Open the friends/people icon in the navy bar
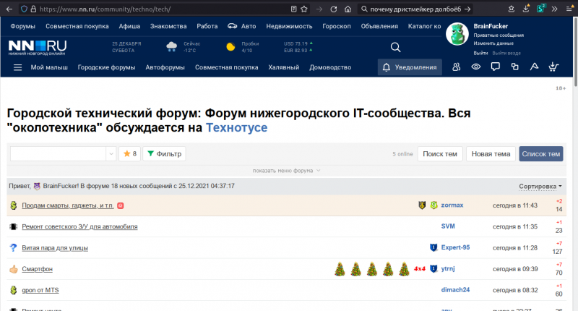578x311 pixels. point(457,67)
